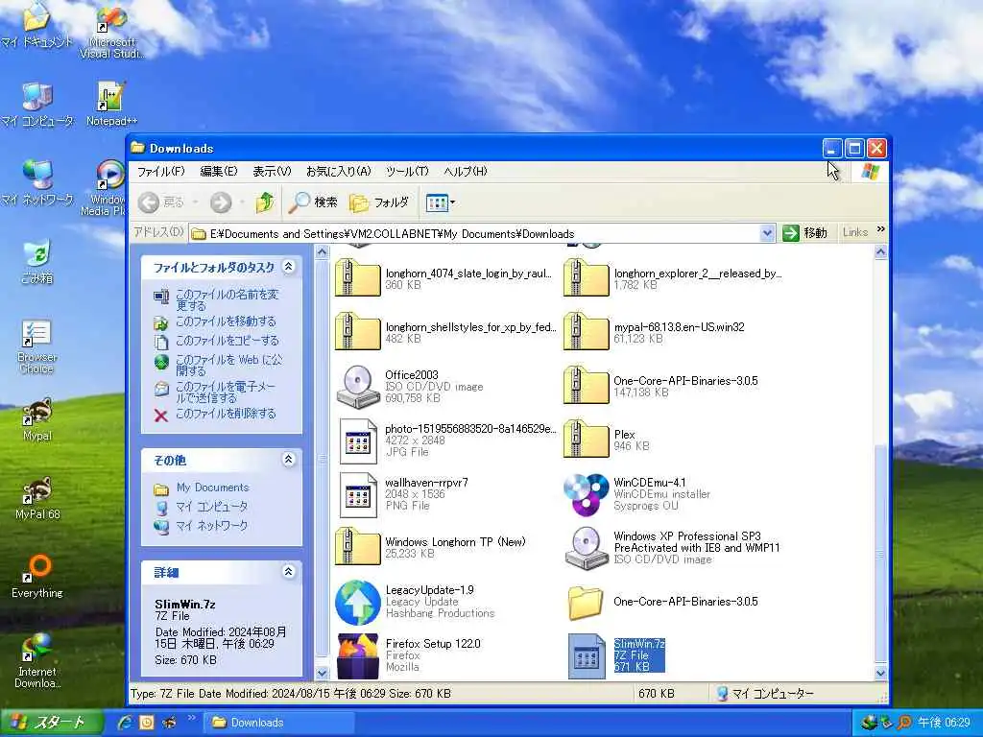Open マイ コンピュータ desktop icon
This screenshot has width=983, height=737.
pos(37,104)
